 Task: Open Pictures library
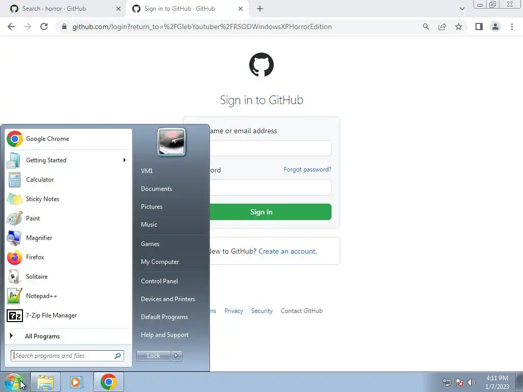point(152,207)
